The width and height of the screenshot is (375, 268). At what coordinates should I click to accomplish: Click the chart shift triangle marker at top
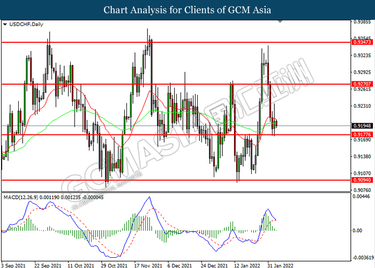tap(280, 21)
